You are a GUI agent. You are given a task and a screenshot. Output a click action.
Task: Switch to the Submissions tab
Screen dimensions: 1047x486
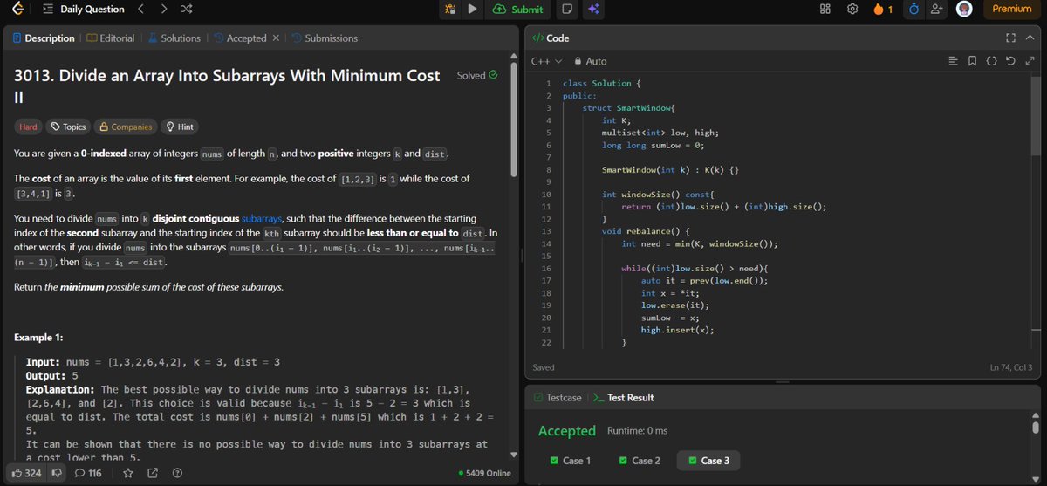325,38
